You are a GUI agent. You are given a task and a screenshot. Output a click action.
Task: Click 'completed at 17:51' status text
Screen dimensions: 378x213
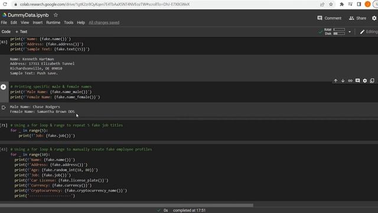tap(189, 211)
